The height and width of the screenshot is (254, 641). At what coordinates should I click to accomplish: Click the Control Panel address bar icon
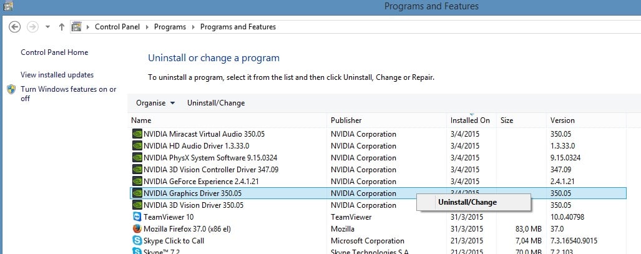76,27
